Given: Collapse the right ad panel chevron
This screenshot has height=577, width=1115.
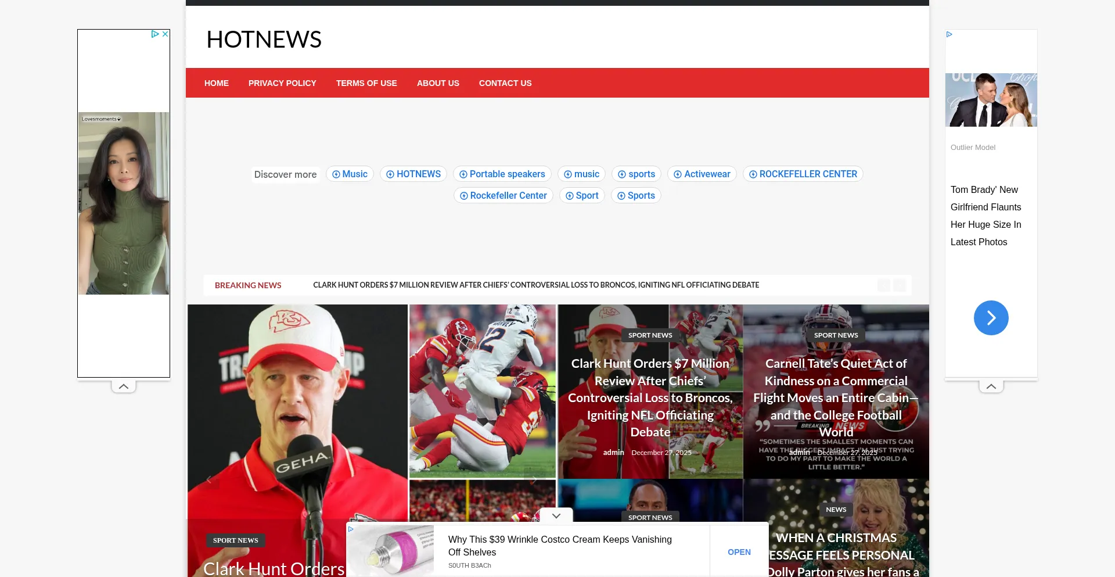Looking at the screenshot, I should [x=991, y=386].
